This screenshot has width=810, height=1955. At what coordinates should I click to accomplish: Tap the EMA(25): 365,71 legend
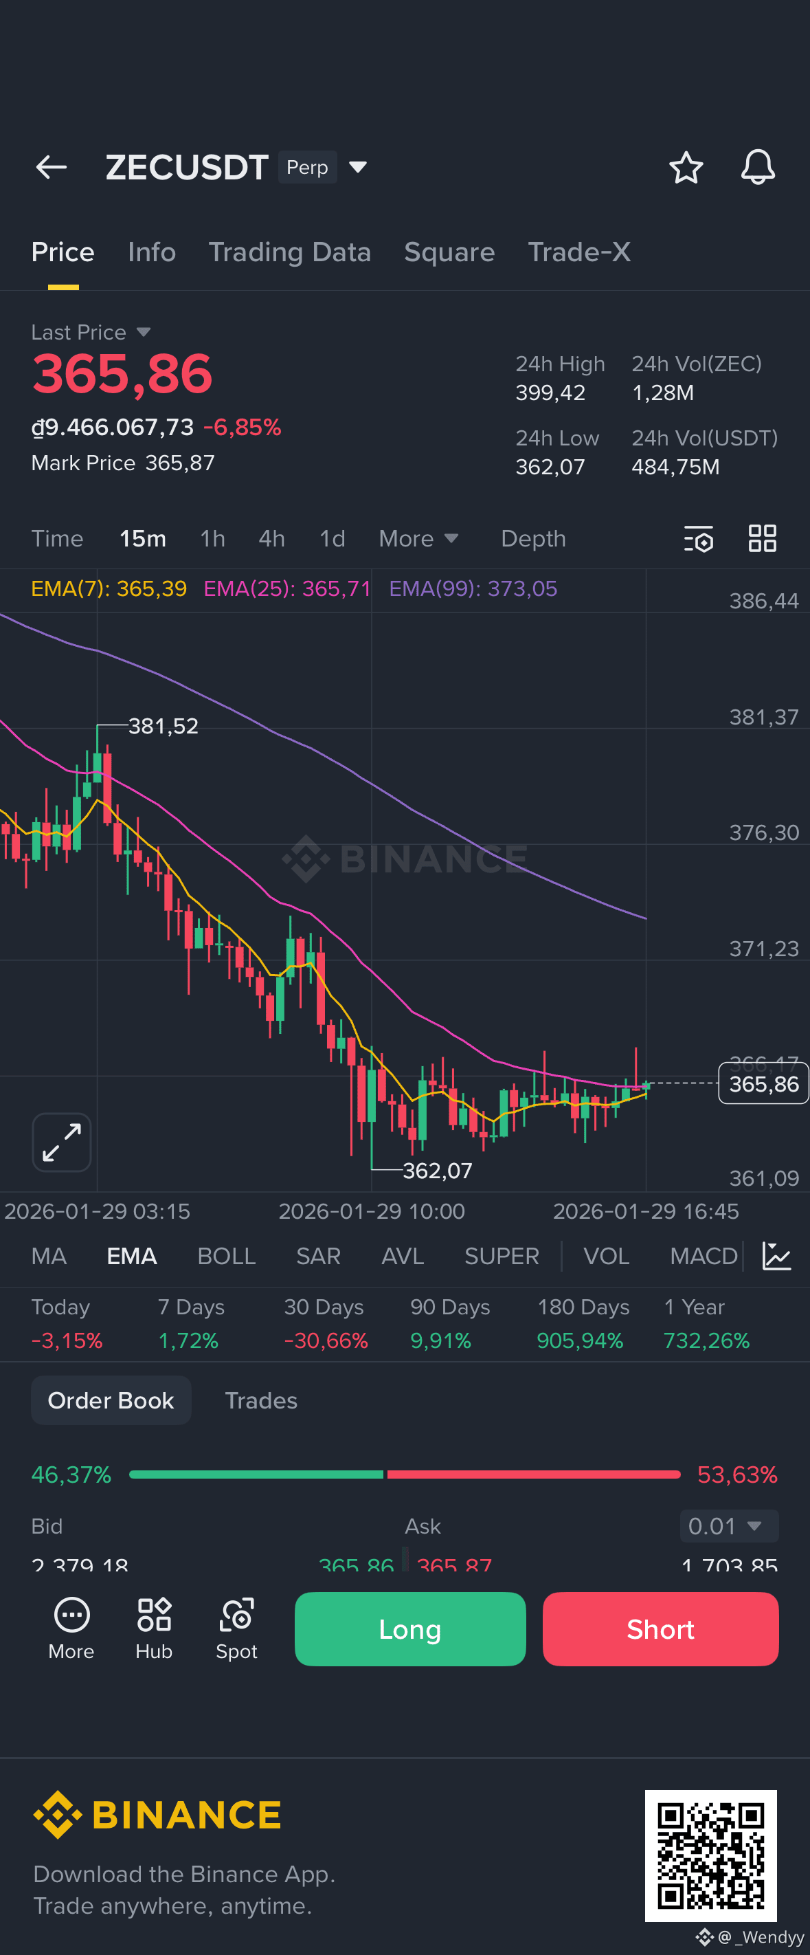pos(287,589)
